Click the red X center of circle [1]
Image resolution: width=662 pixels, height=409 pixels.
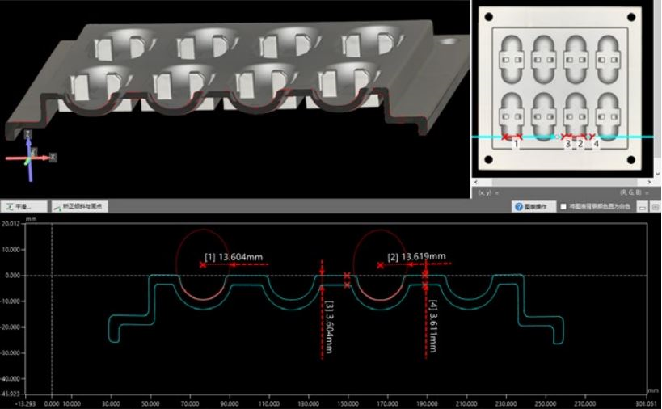(202, 265)
